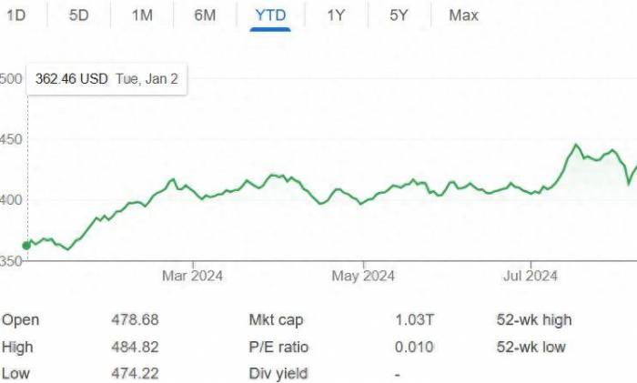Click the Jul 2024 axis label
The image size is (637, 383).
click(531, 276)
